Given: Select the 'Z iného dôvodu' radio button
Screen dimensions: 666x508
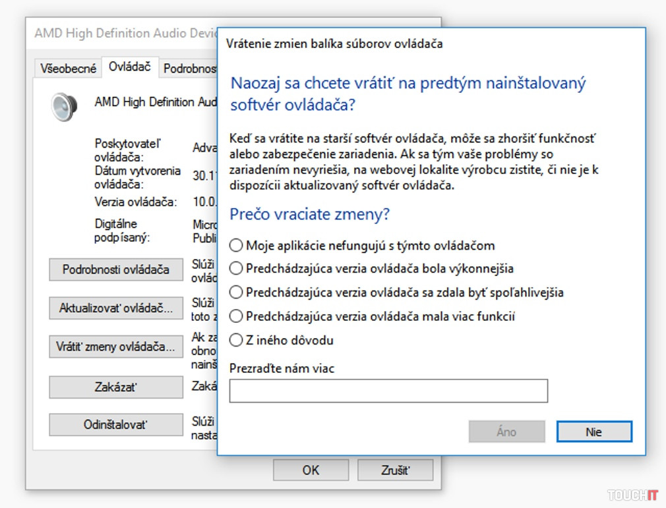Looking at the screenshot, I should [x=236, y=341].
